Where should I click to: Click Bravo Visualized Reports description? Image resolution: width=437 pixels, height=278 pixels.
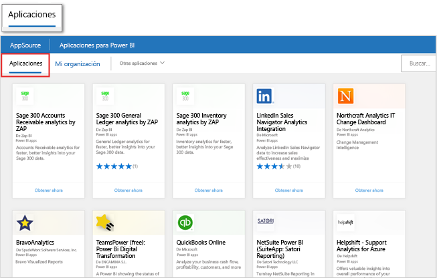(39, 262)
